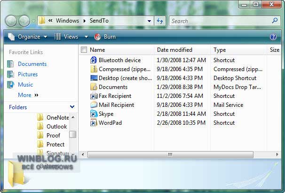Select the Windows breadcrumb segment
The height and width of the screenshot is (193, 285).
pyautogui.click(x=67, y=21)
